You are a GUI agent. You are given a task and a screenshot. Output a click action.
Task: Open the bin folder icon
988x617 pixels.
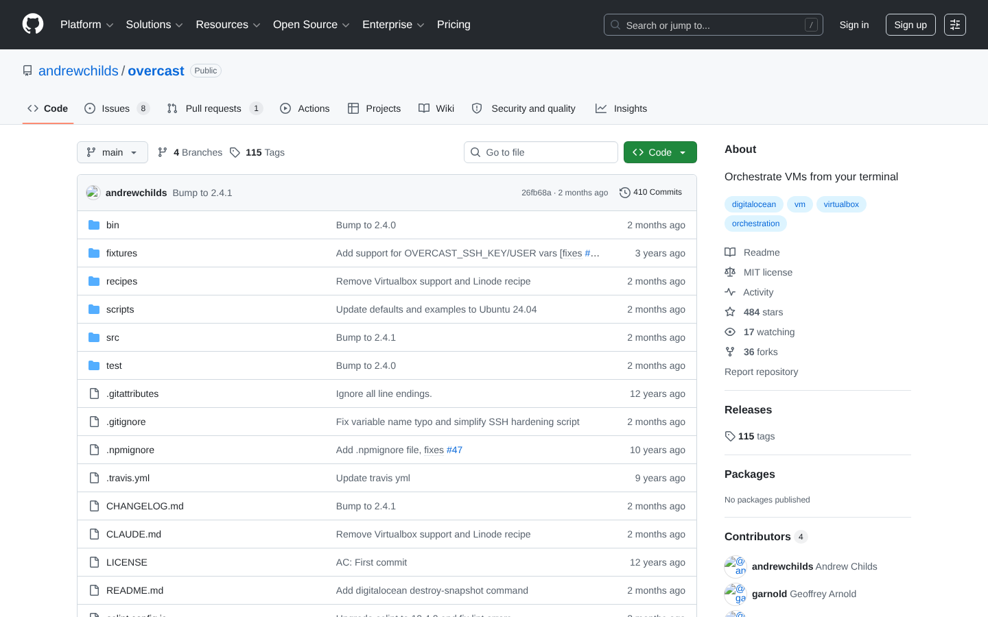(x=94, y=225)
